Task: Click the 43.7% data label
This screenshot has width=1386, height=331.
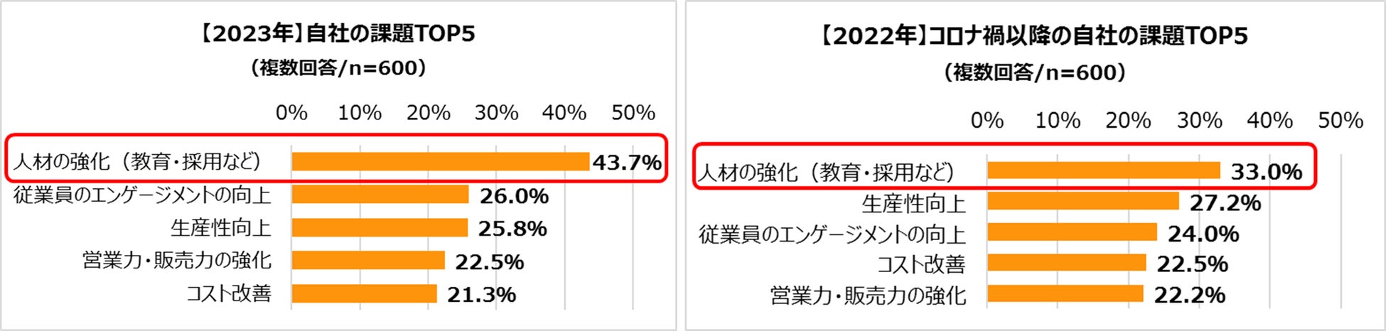Action: [x=627, y=163]
